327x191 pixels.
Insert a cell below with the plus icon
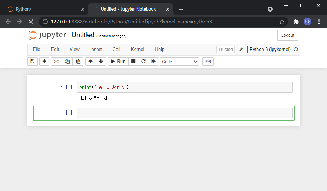pyautogui.click(x=44, y=62)
